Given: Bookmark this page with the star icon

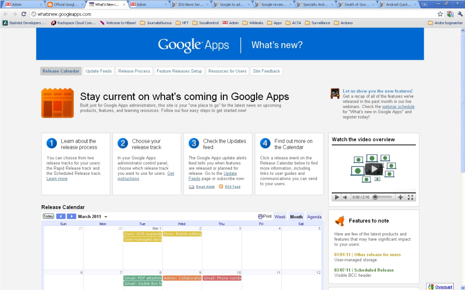Looking at the screenshot, I should pyautogui.click(x=440, y=14).
